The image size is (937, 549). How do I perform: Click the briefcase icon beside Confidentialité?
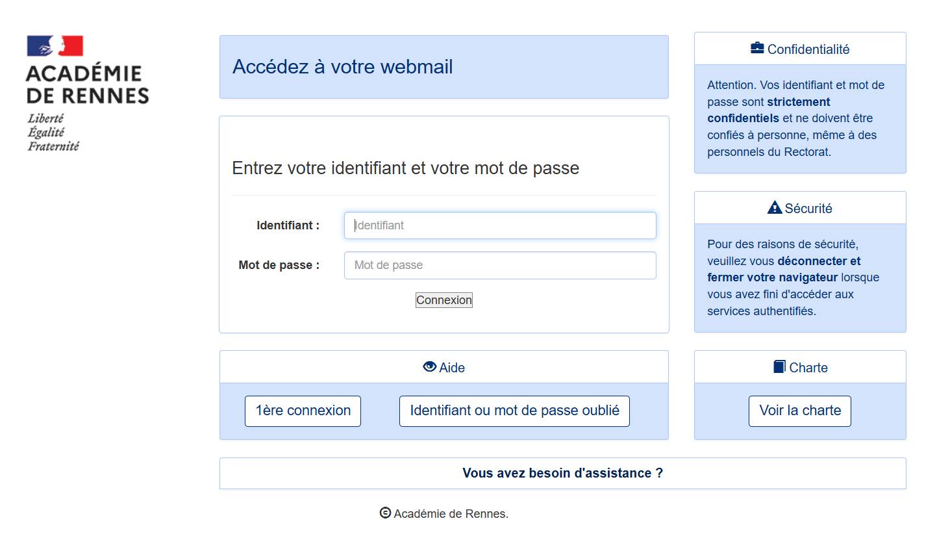(757, 48)
